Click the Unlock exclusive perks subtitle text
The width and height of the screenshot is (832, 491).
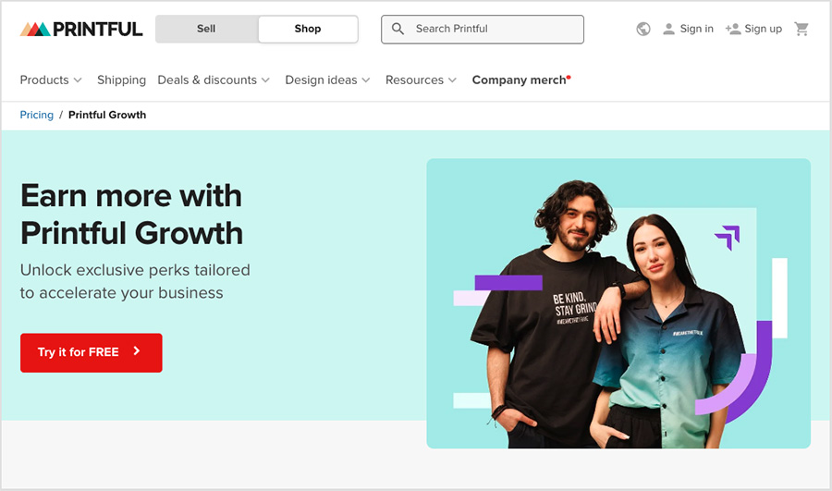[x=135, y=281]
